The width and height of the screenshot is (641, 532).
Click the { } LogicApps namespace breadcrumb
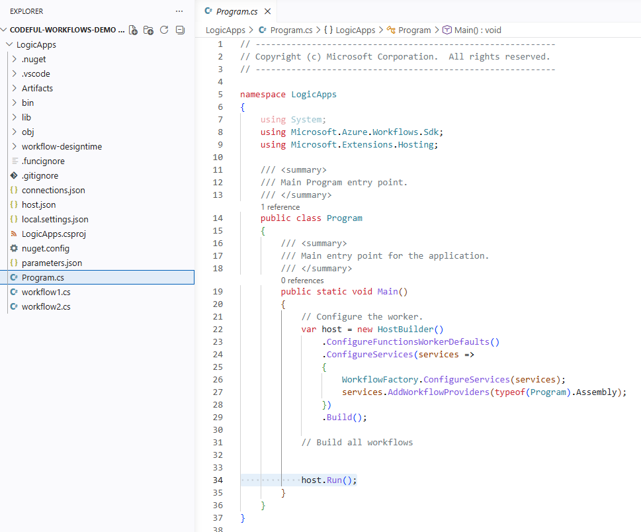click(x=349, y=30)
